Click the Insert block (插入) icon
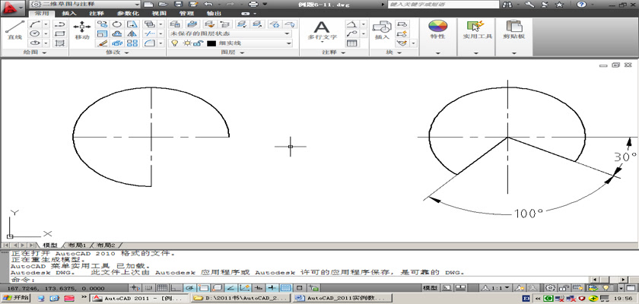Viewport: 639px width, 304px height. point(382,30)
